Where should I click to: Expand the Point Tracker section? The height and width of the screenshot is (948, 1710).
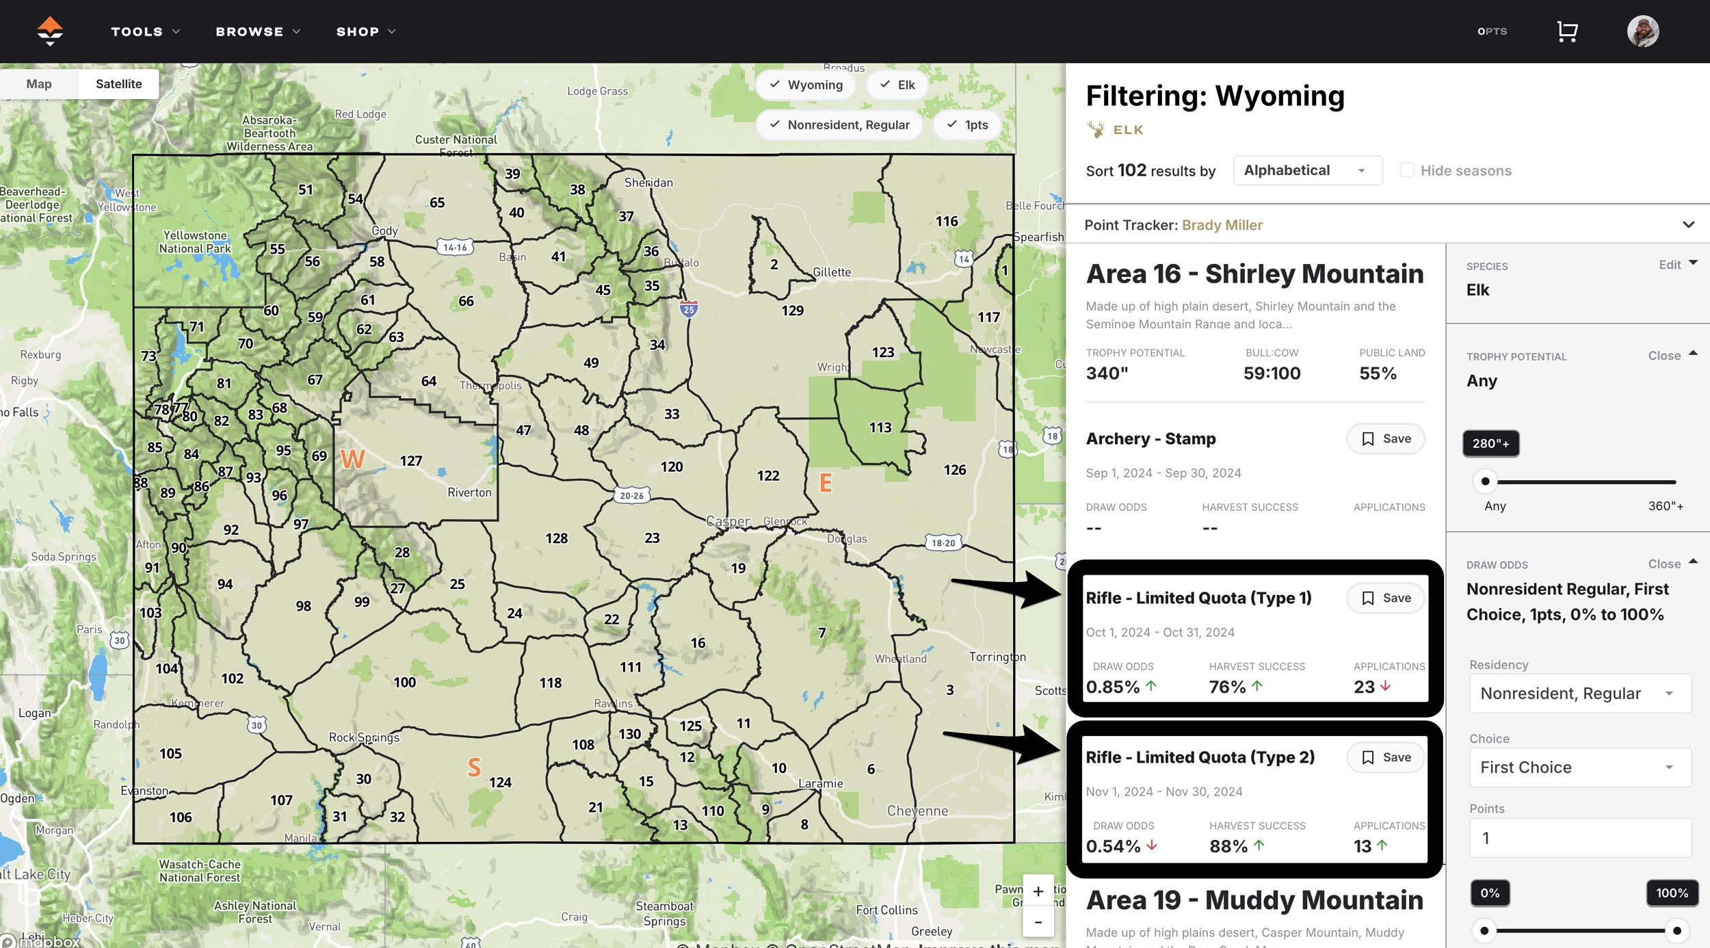[1687, 224]
